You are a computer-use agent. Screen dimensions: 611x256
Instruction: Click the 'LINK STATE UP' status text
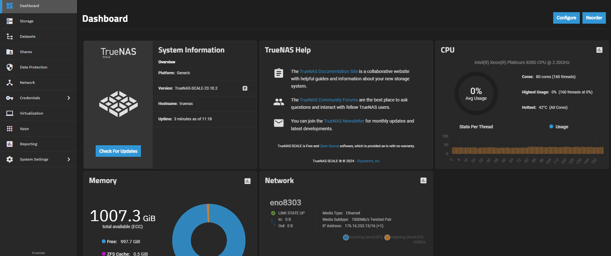[292, 213]
